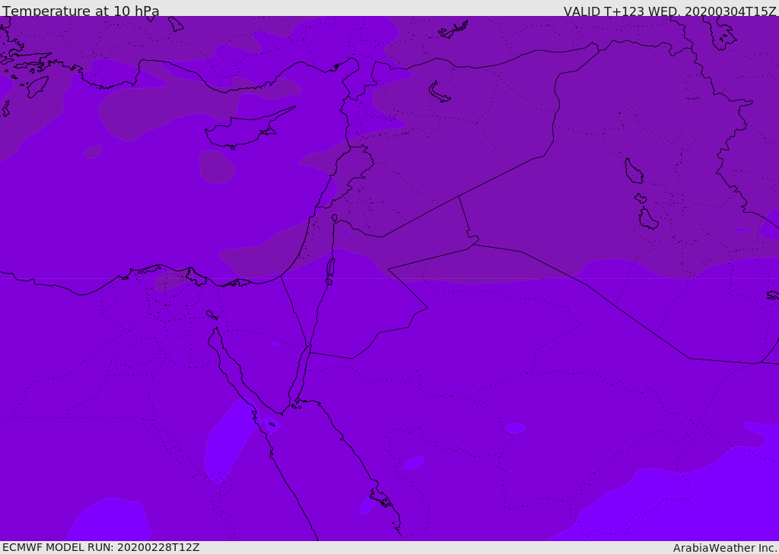The height and width of the screenshot is (554, 779).
Task: Click the 'ECMWF MODEL RUN: 20200228T12Z' footer text
Action: (x=101, y=547)
